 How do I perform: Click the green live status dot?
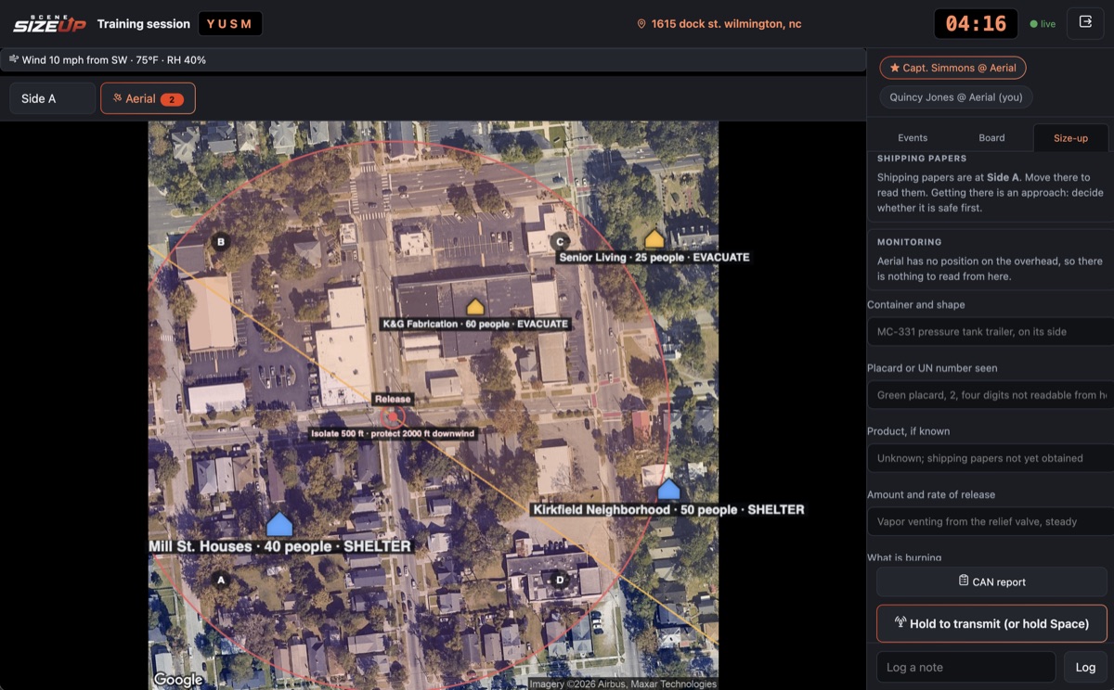coord(1034,24)
